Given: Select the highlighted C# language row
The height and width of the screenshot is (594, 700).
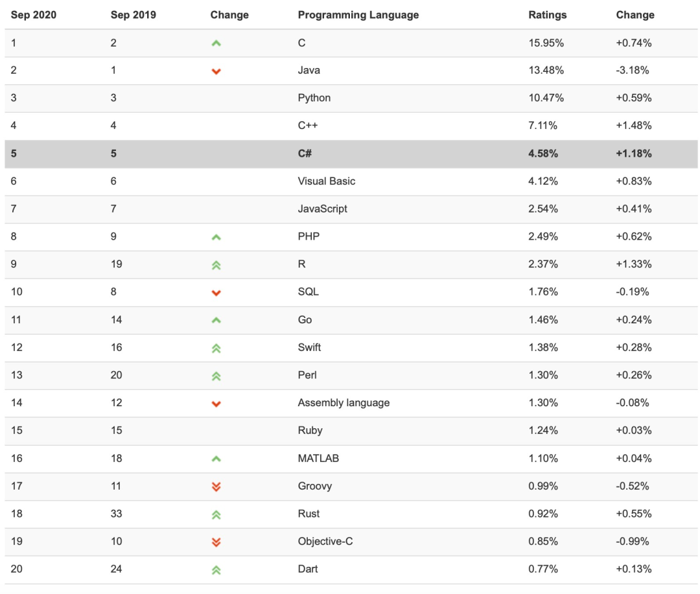Looking at the screenshot, I should (351, 154).
